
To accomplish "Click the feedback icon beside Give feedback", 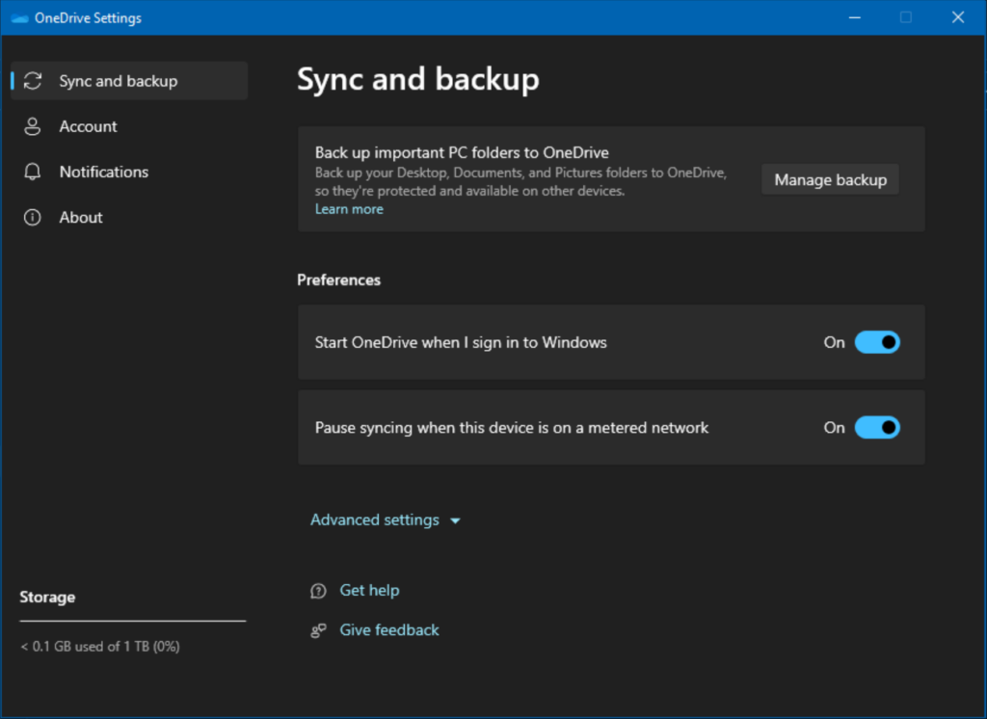I will [x=318, y=629].
